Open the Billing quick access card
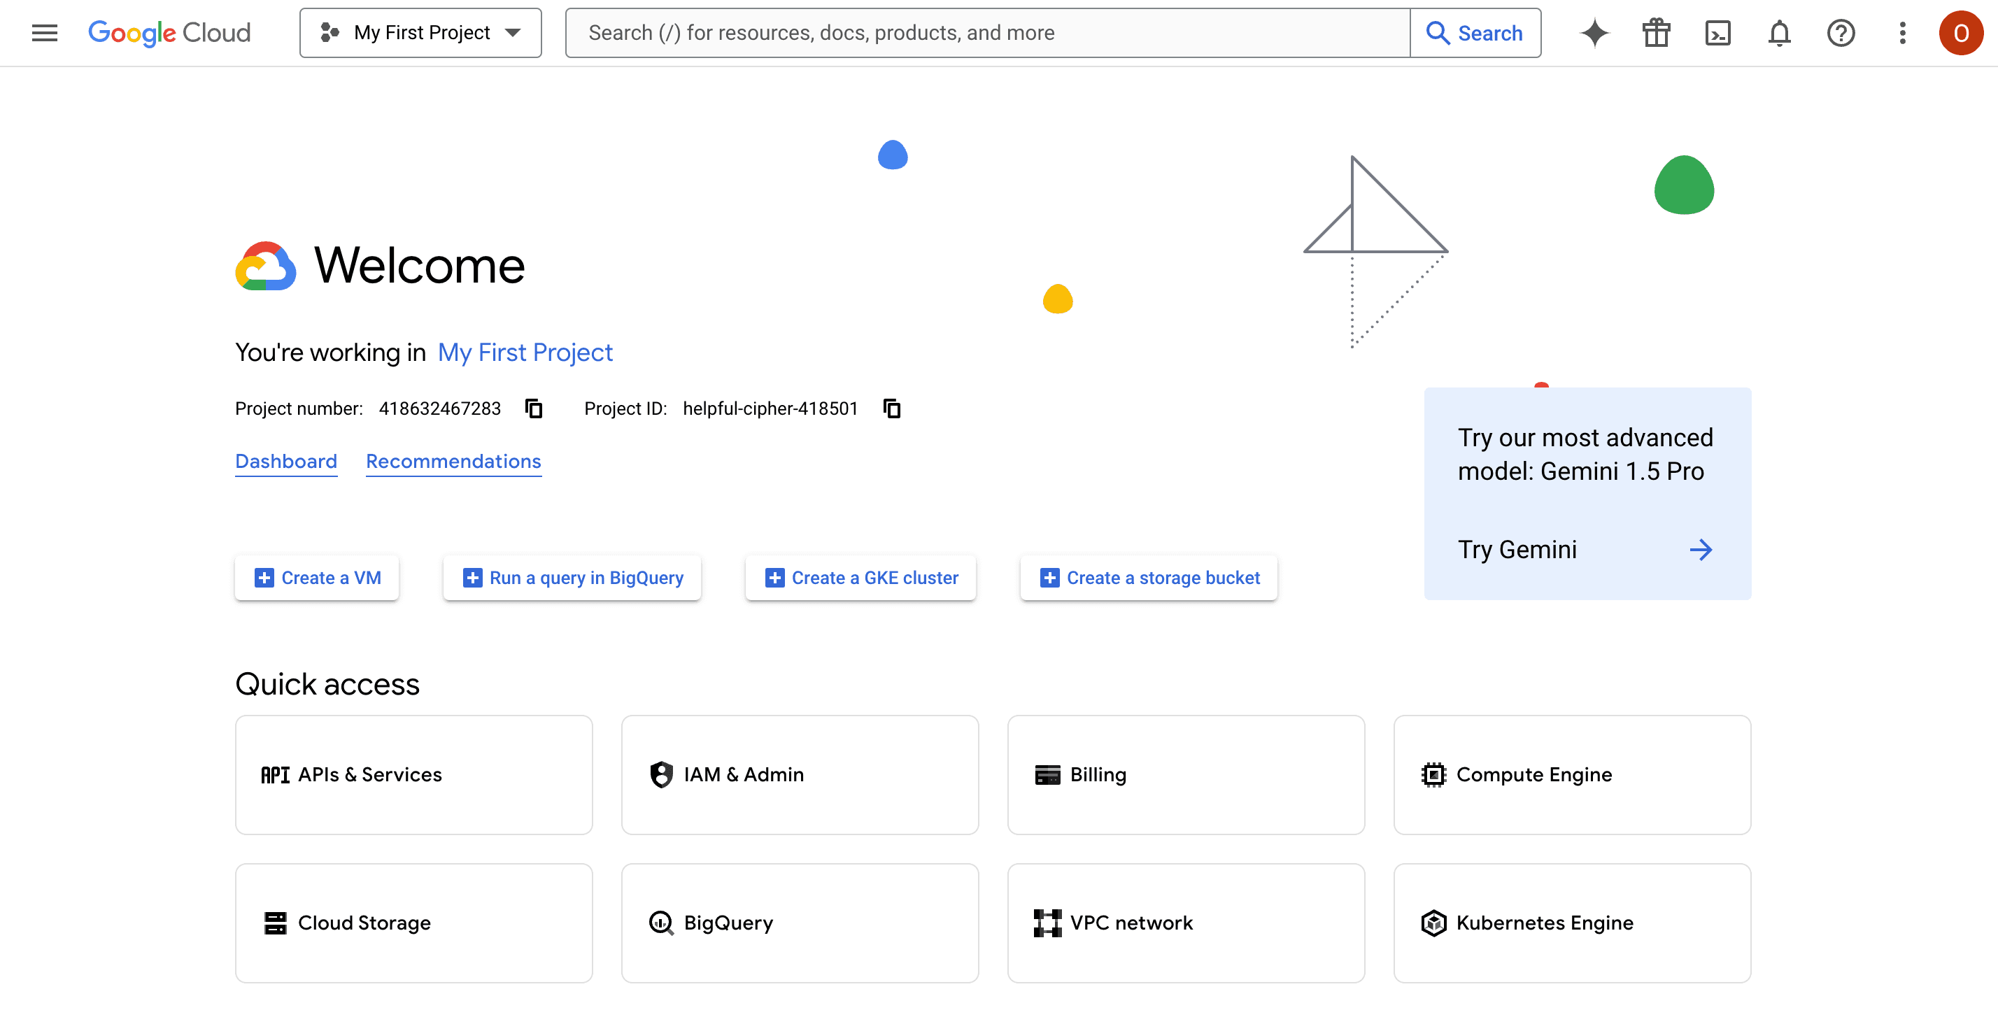 tap(1186, 774)
